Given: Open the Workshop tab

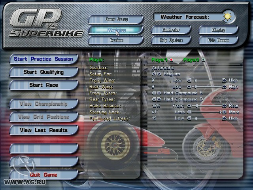Looking at the screenshot, I should 116,30.
